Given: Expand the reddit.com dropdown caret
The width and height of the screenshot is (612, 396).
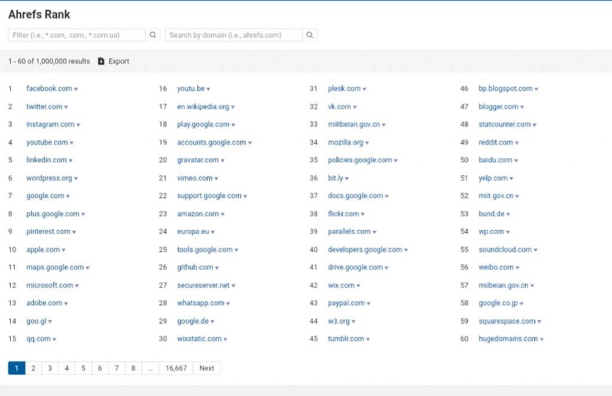Looking at the screenshot, I should 516,143.
